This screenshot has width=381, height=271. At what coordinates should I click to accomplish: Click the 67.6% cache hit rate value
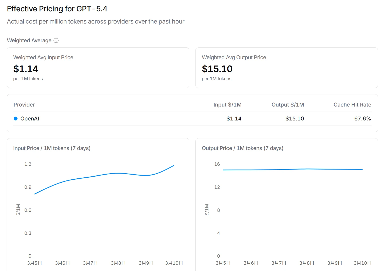click(362, 119)
